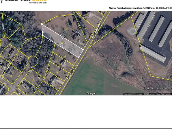This screenshot has width=172, height=129.
Task: Click the Google logo on the map
Action: 91,93
